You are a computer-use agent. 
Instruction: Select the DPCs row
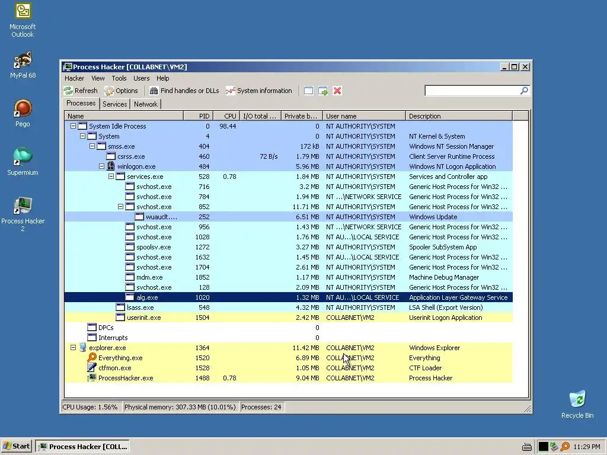pos(289,327)
